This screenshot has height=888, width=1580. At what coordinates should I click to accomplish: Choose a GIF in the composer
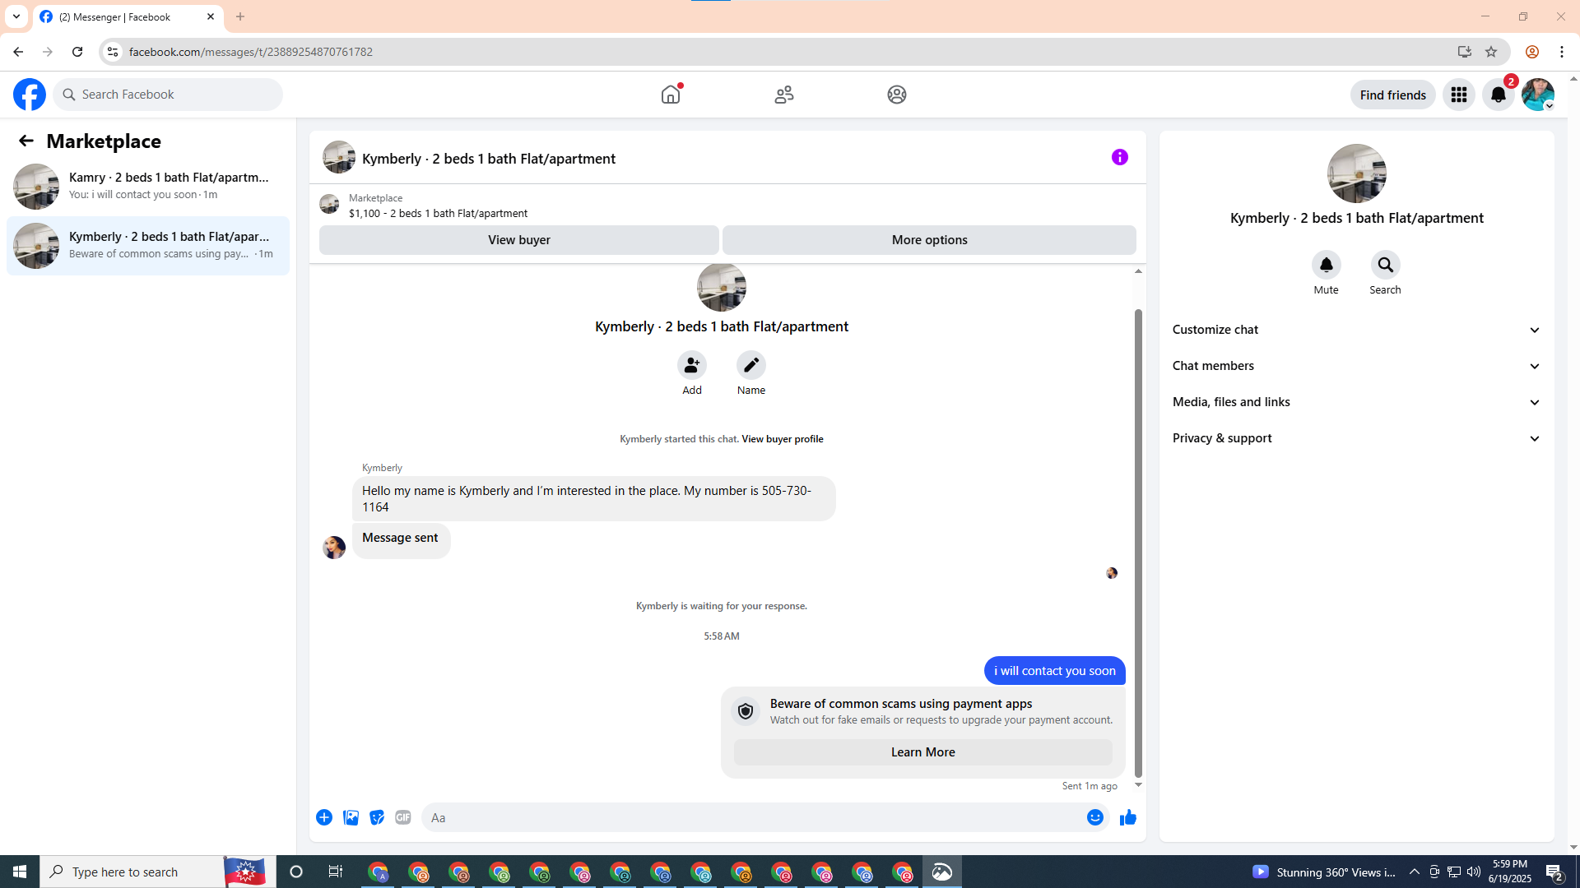[x=403, y=817]
